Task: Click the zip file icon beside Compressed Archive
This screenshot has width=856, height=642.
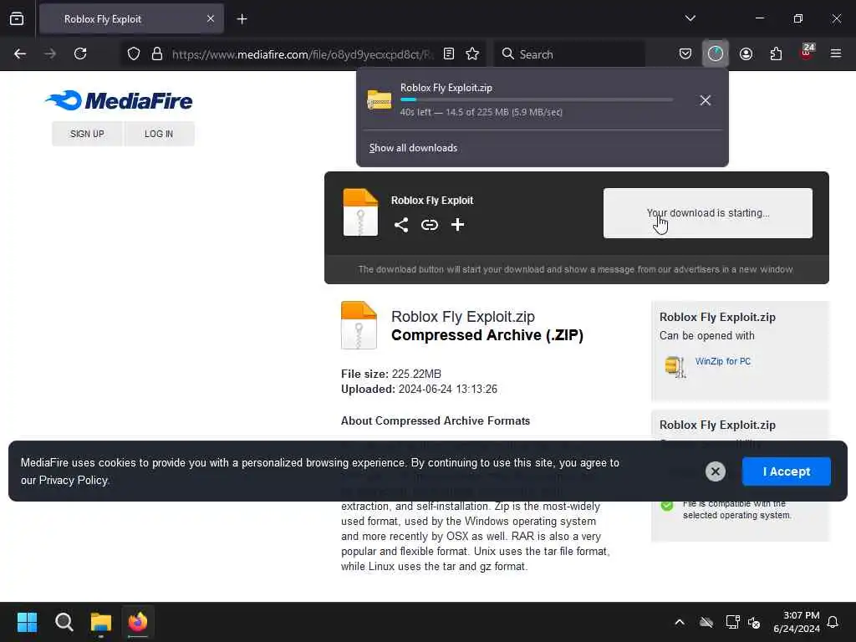Action: pos(359,325)
